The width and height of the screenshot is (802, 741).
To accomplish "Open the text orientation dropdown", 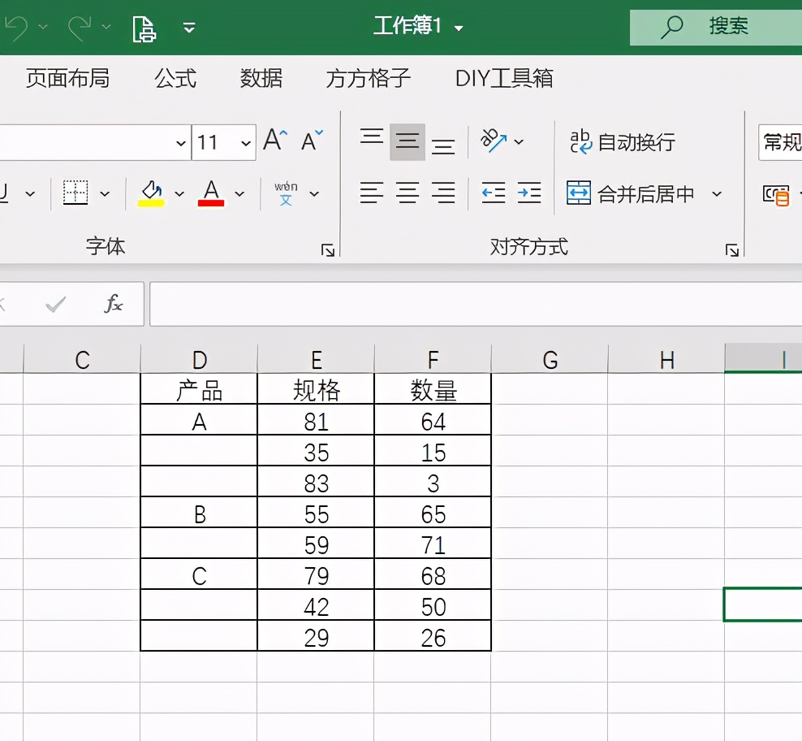I will coord(520,141).
